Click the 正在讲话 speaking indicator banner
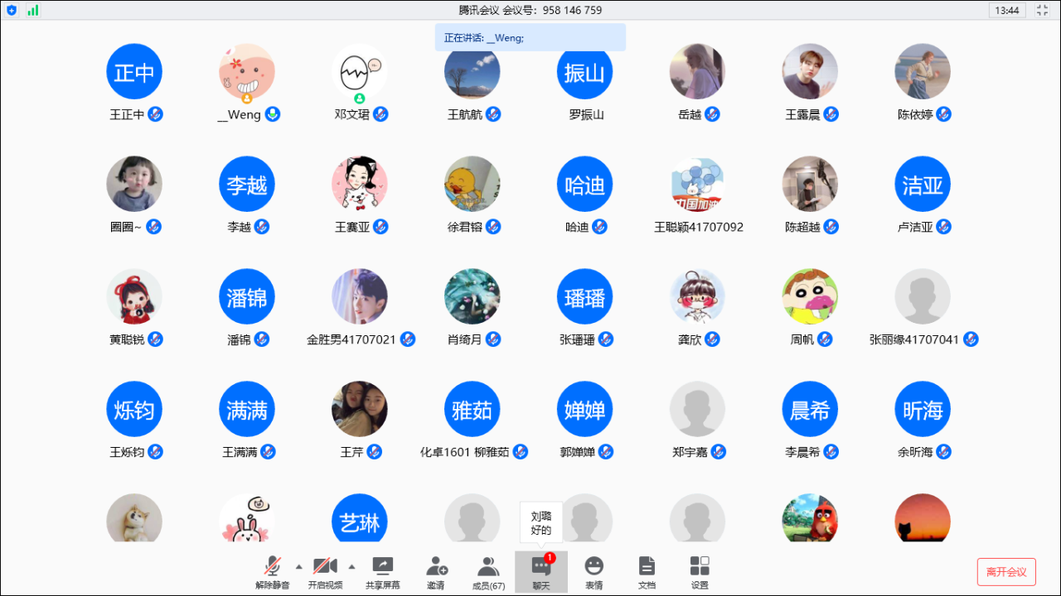Image resolution: width=1061 pixels, height=596 pixels. pos(530,37)
